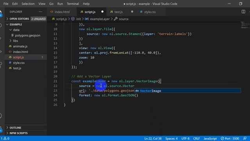Expand the NPM Scripts section
The image size is (250, 141).
click(18, 133)
